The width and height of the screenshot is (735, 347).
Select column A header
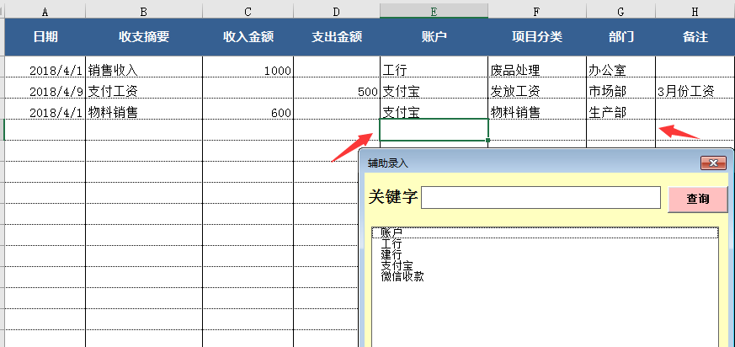[45, 12]
